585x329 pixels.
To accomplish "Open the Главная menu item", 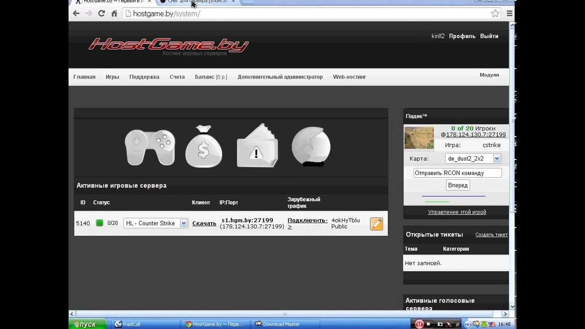I will tap(85, 77).
